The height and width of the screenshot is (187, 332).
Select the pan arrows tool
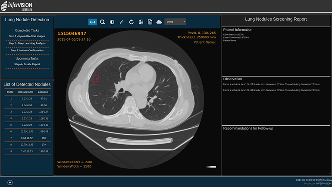(93, 22)
